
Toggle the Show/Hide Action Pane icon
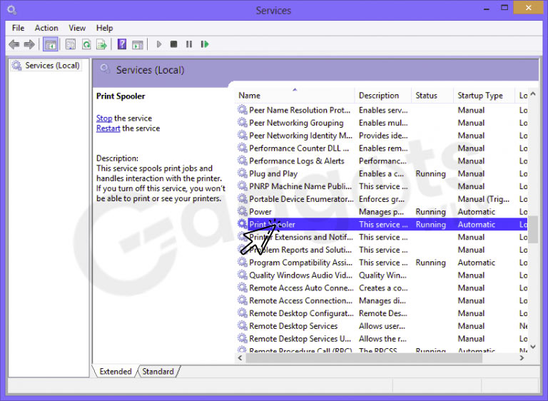[x=137, y=45]
